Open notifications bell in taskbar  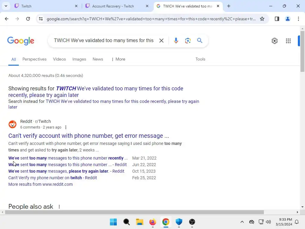pyautogui.click(x=297, y=222)
